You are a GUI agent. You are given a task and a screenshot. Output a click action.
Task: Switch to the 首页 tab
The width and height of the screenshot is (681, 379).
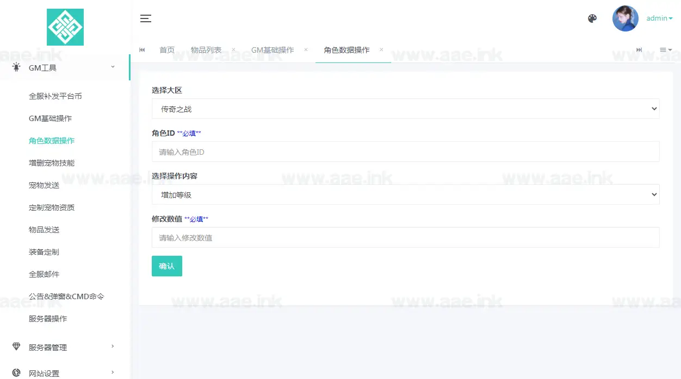167,50
